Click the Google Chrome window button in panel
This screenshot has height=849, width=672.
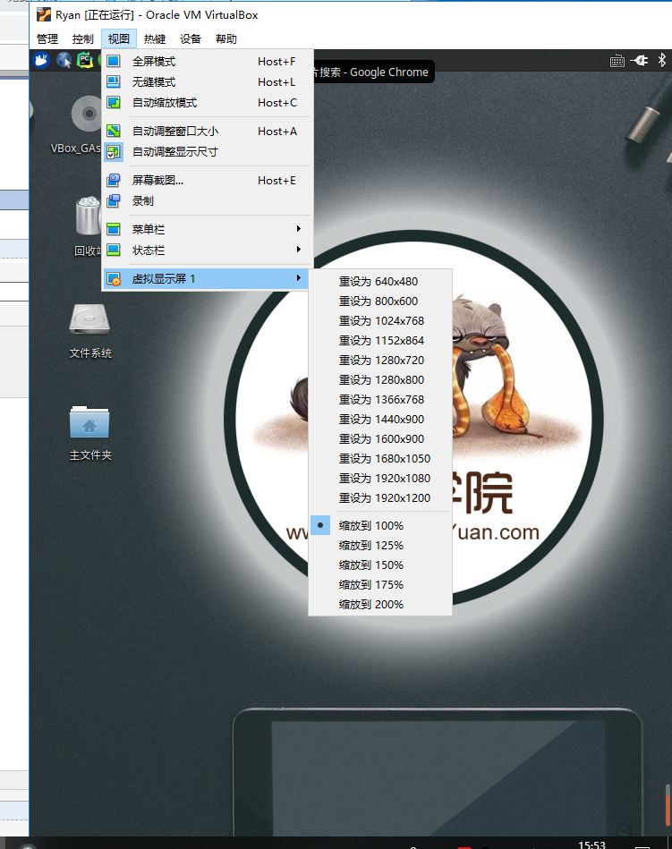pos(374,72)
